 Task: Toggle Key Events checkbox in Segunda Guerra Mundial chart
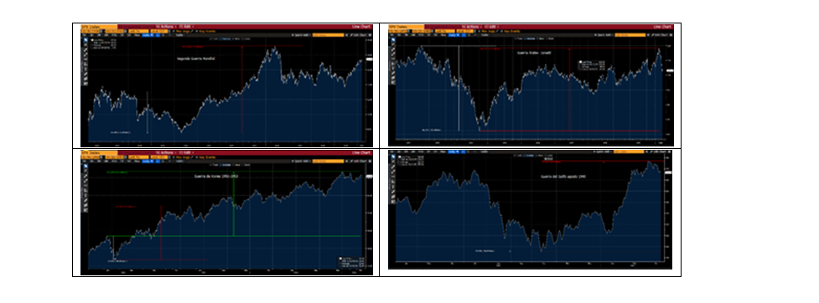click(x=196, y=31)
